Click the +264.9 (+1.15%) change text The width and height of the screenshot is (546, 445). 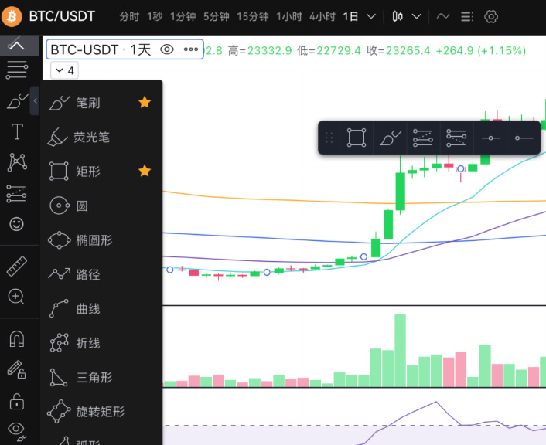pyautogui.click(x=480, y=50)
